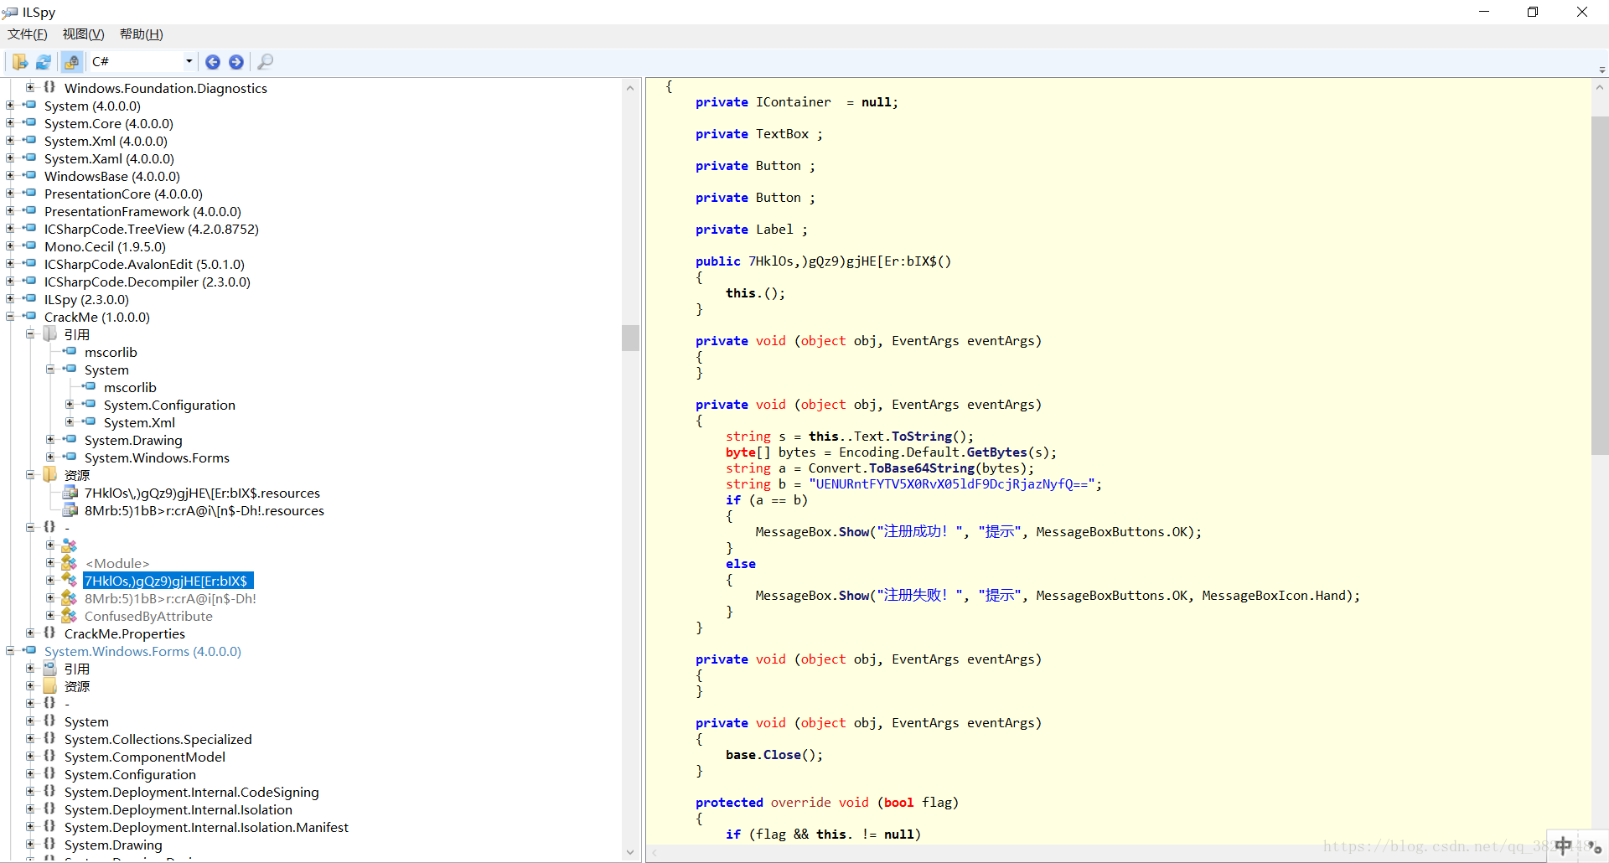Select PresentationFramework (4.0.0.0) assembly
1609x863 pixels.
click(142, 211)
